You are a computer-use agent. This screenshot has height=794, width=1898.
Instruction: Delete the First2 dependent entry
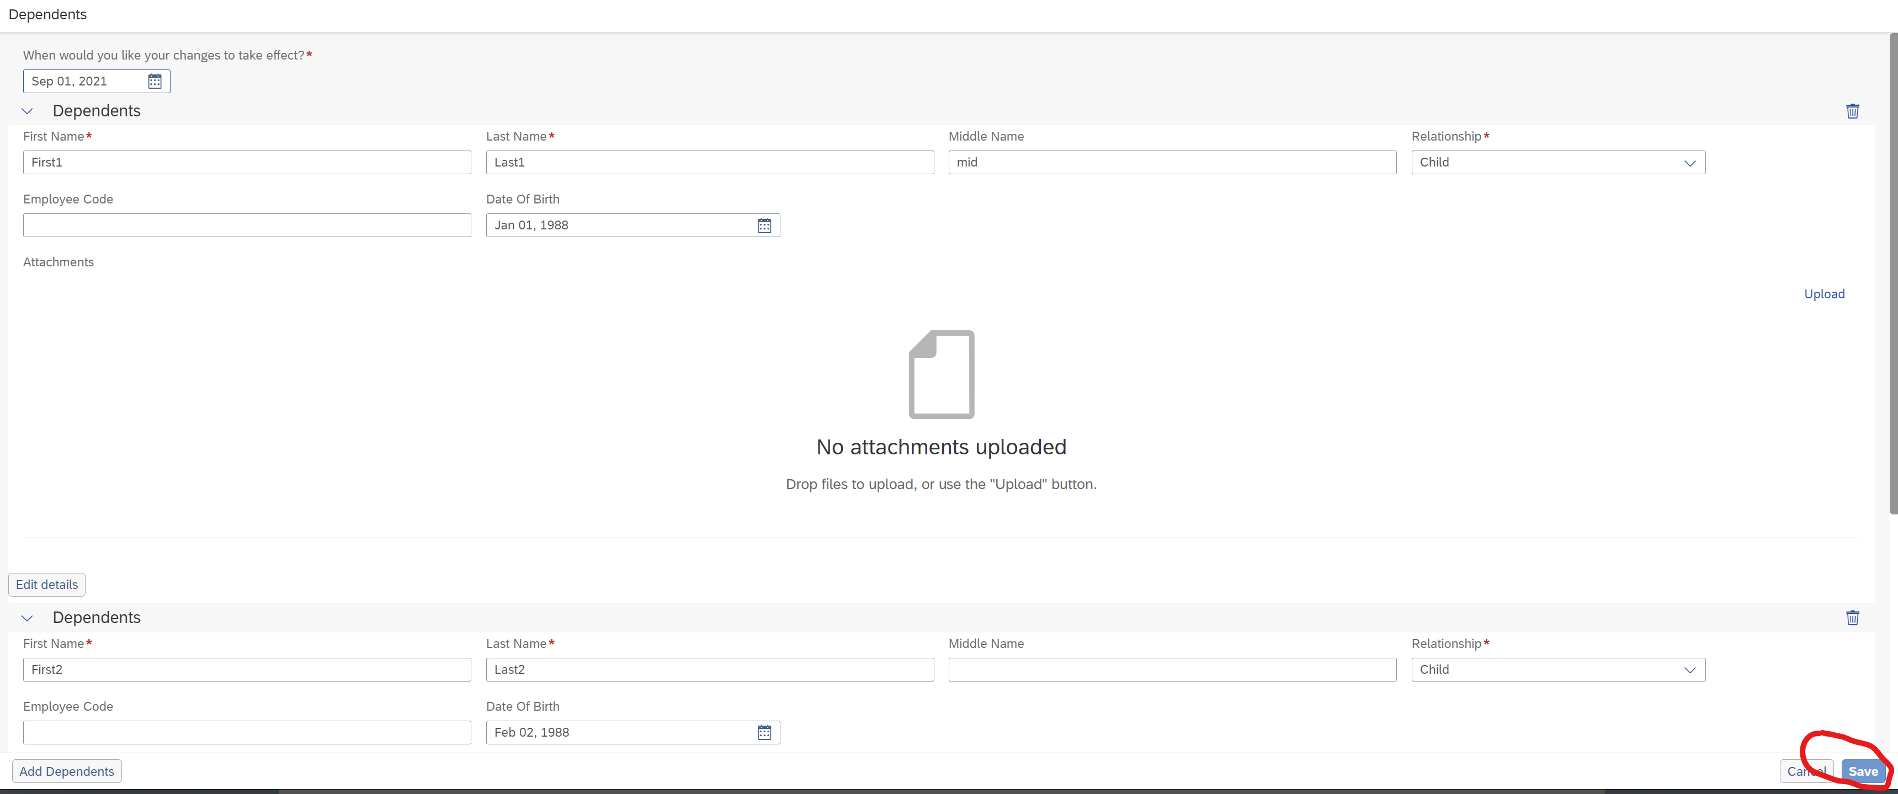tap(1852, 618)
